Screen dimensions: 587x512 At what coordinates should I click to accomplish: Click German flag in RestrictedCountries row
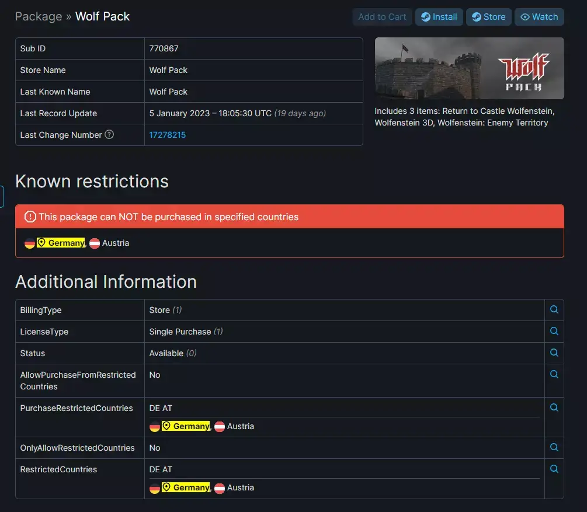click(x=155, y=488)
